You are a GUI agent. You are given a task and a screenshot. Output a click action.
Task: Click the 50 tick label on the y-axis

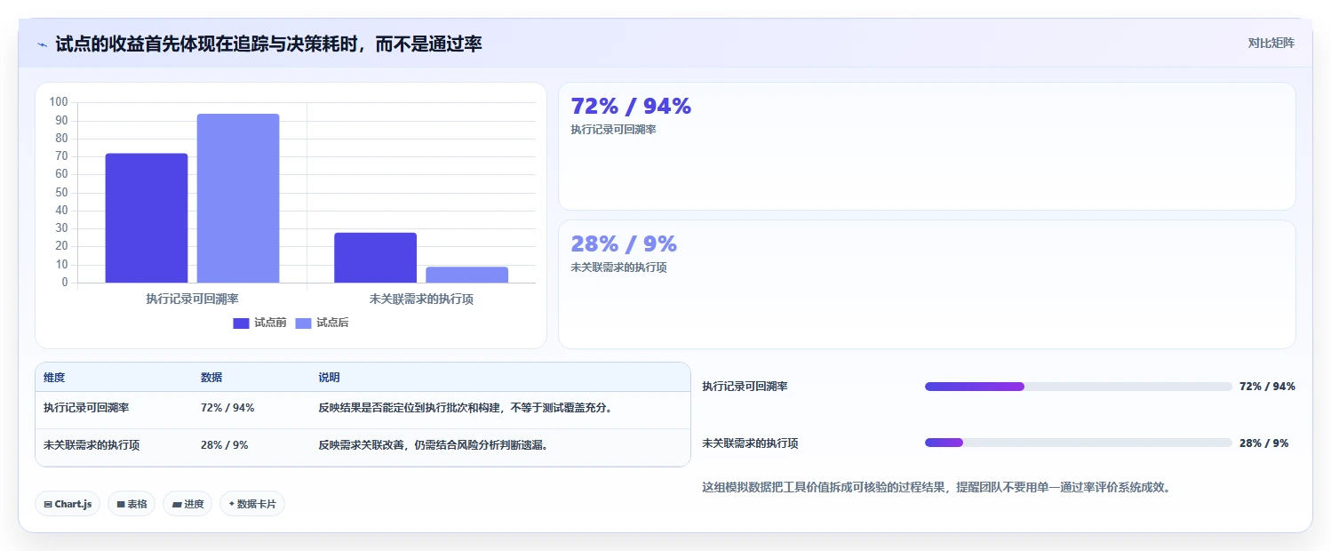click(x=61, y=193)
